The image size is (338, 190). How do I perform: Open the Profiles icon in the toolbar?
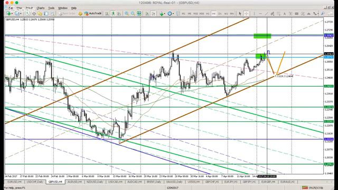pos(17,14)
